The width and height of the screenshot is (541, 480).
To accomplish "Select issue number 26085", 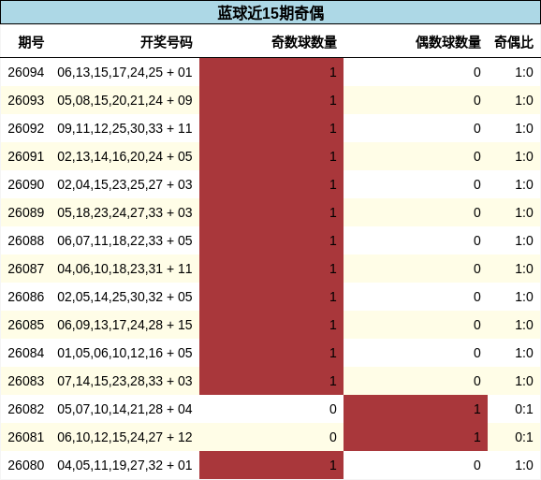I will coord(26,325).
